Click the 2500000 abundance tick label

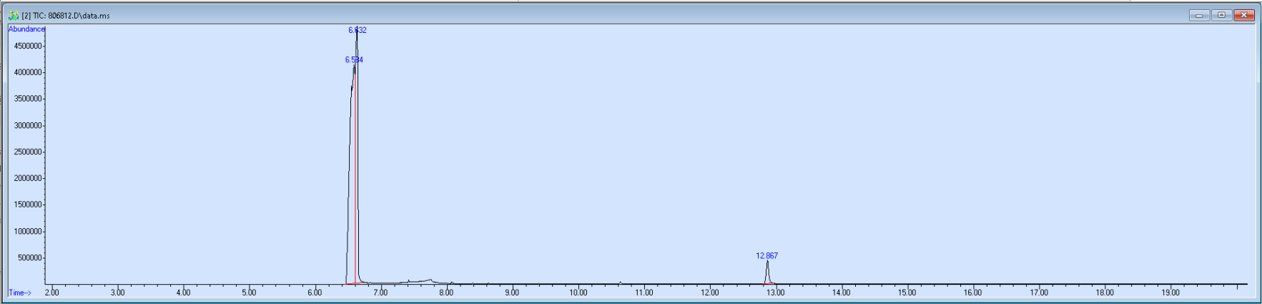(x=28, y=152)
